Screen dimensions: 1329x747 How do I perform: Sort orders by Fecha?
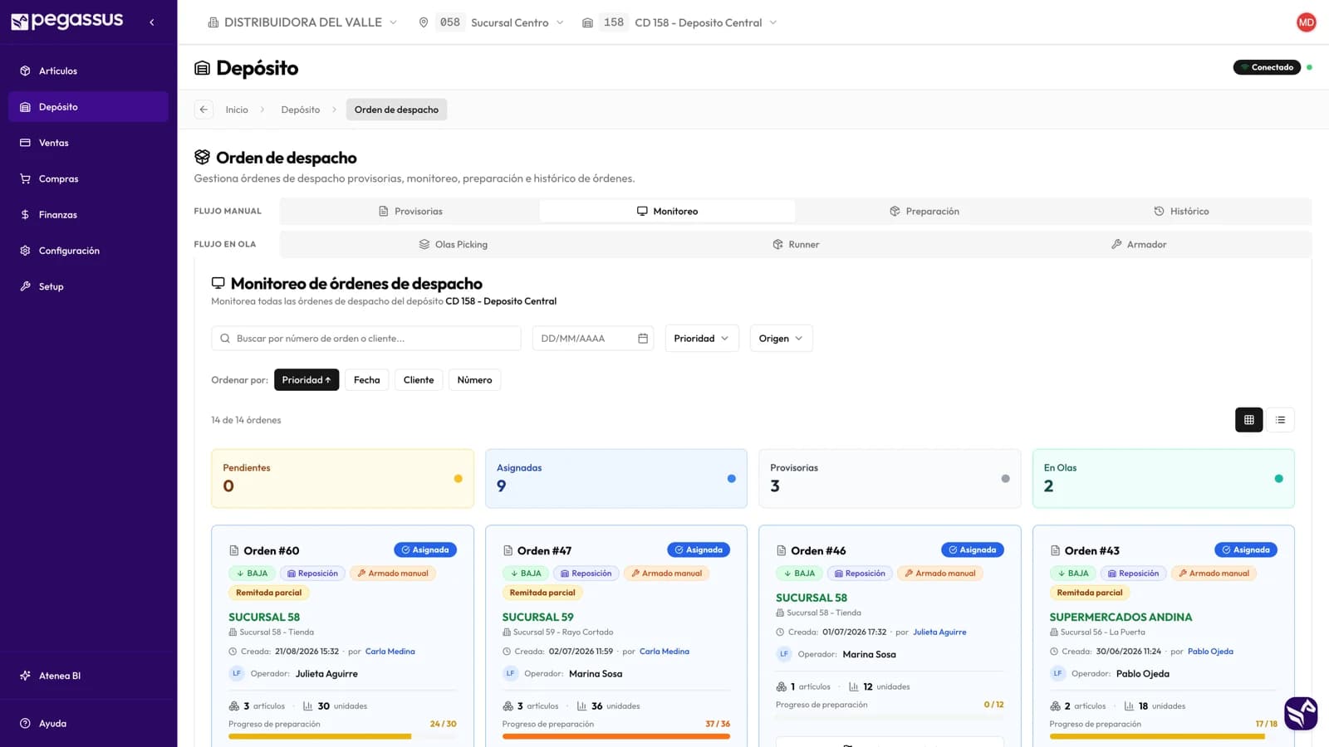point(366,380)
